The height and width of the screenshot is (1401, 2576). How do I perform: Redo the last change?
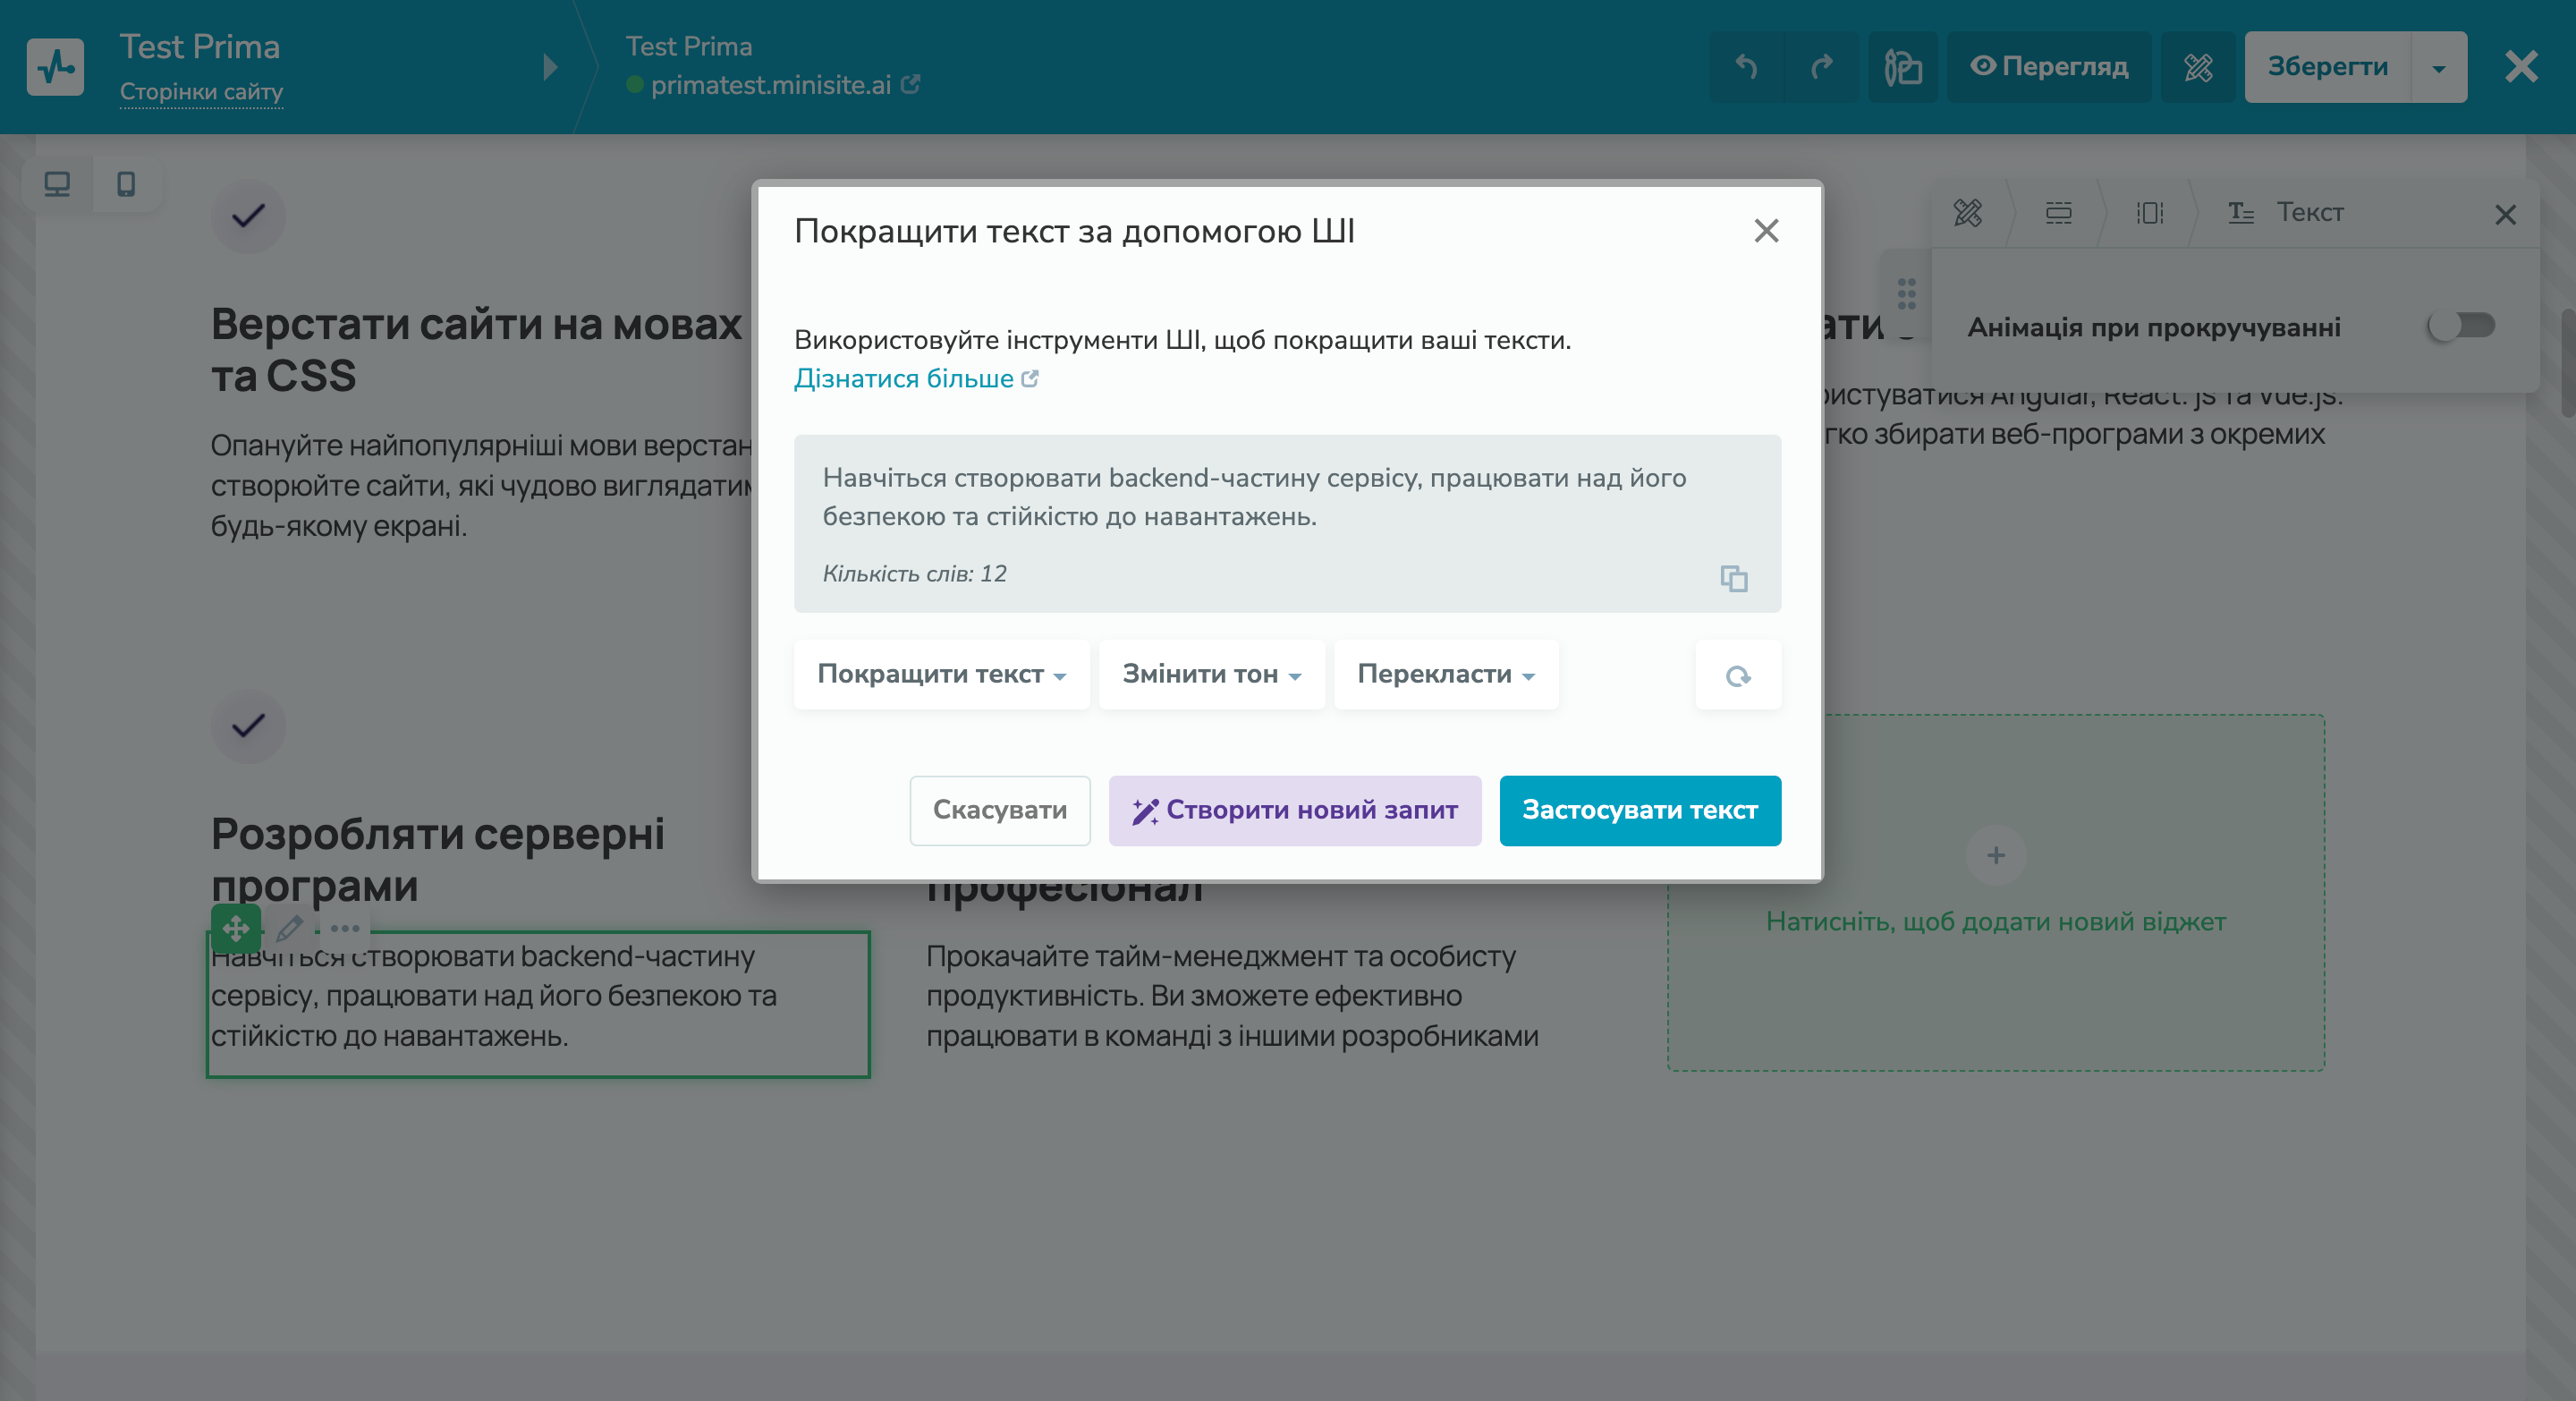pos(1820,66)
